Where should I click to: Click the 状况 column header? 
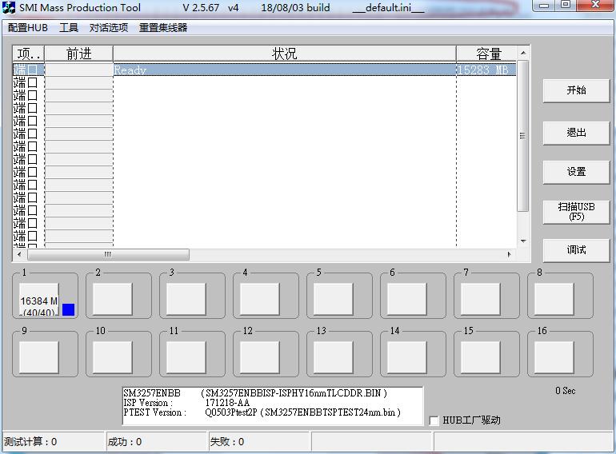tap(285, 54)
